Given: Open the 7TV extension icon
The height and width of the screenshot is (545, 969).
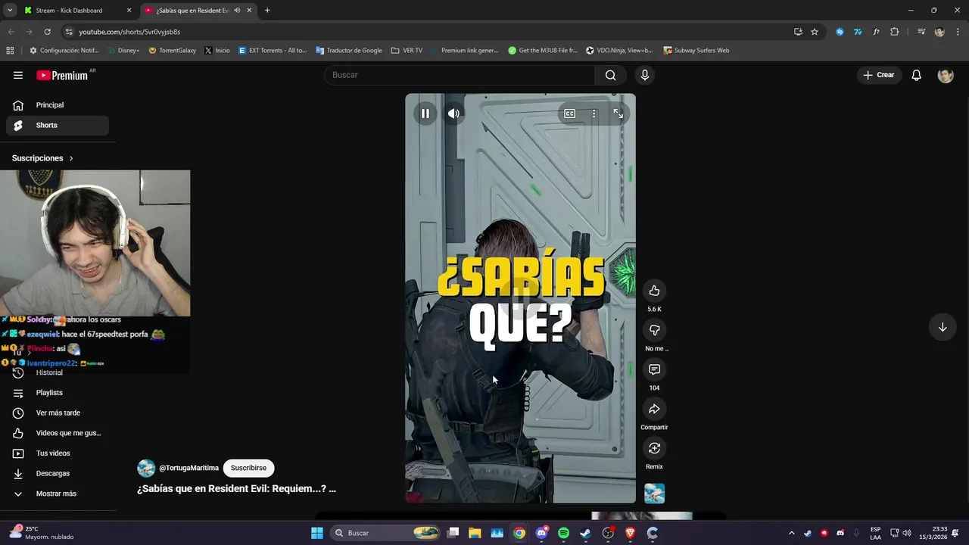Looking at the screenshot, I should pos(858,32).
